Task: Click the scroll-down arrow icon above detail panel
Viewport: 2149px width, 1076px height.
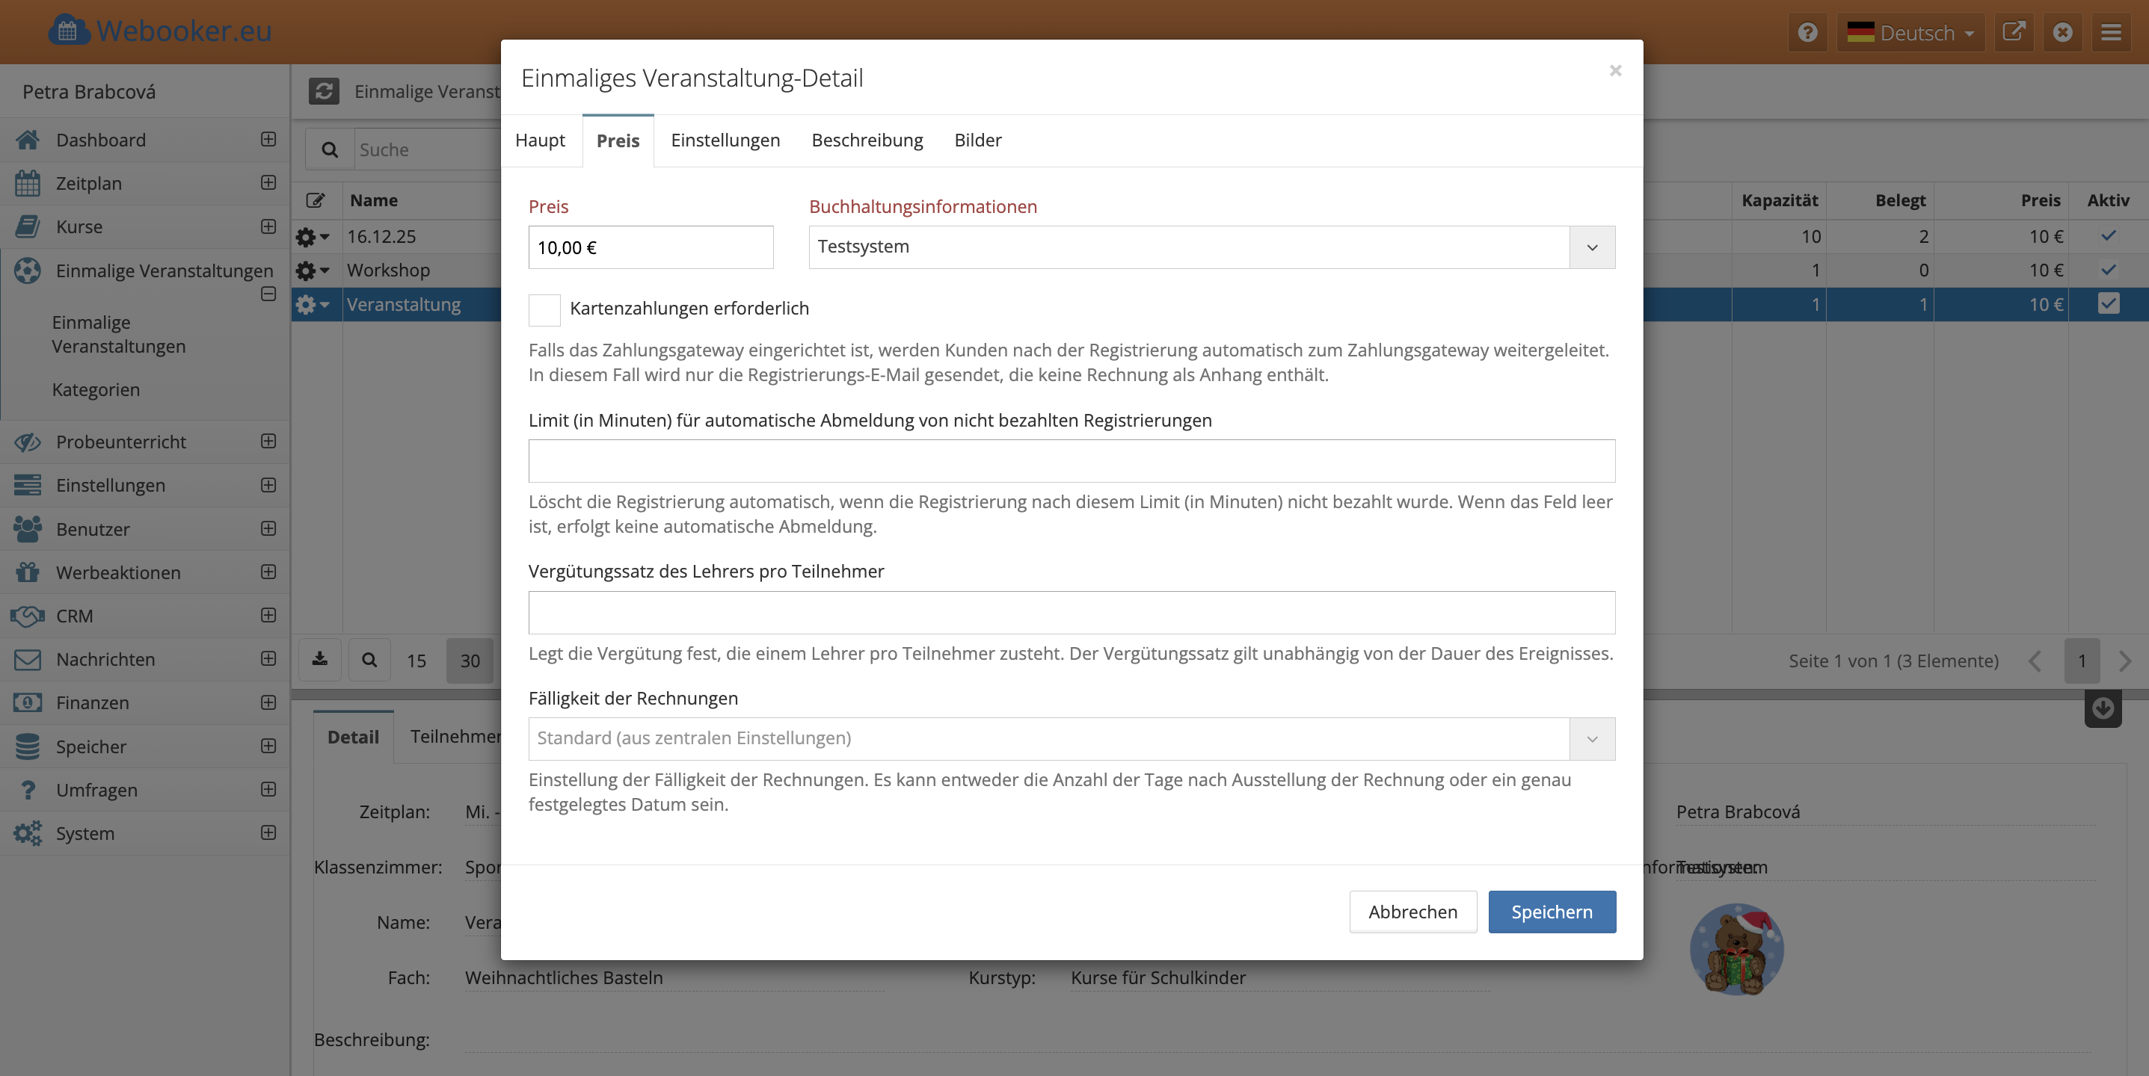Action: [x=2103, y=708]
